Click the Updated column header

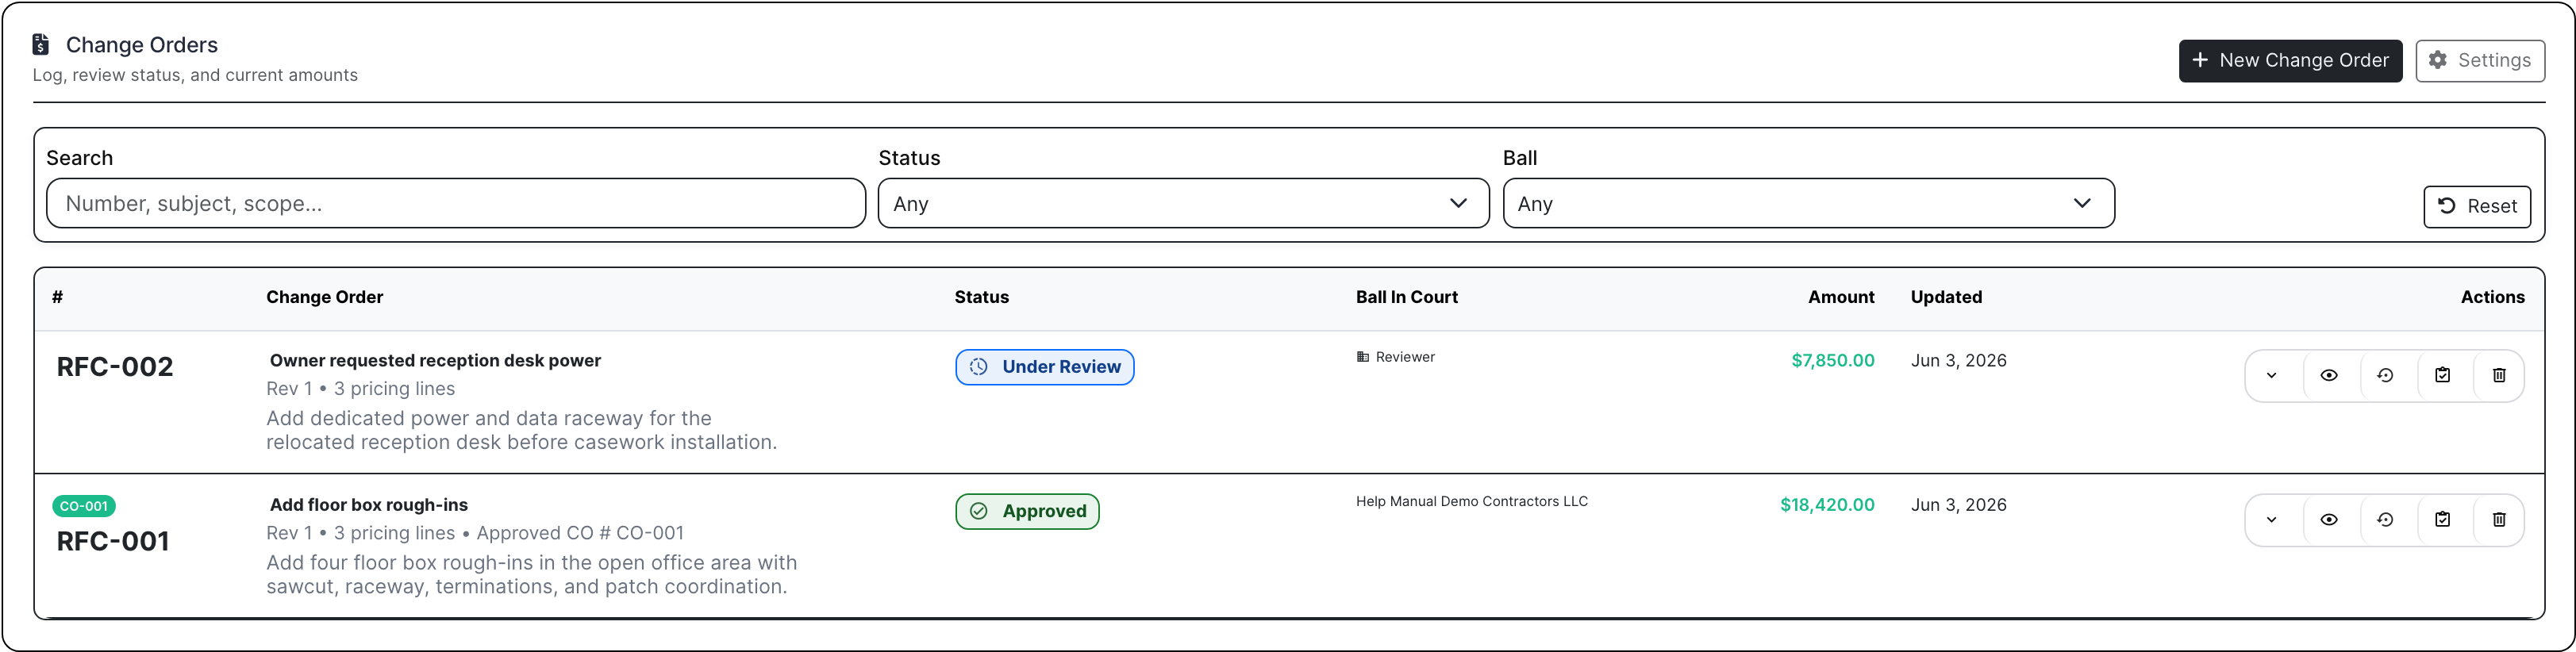[1946, 297]
